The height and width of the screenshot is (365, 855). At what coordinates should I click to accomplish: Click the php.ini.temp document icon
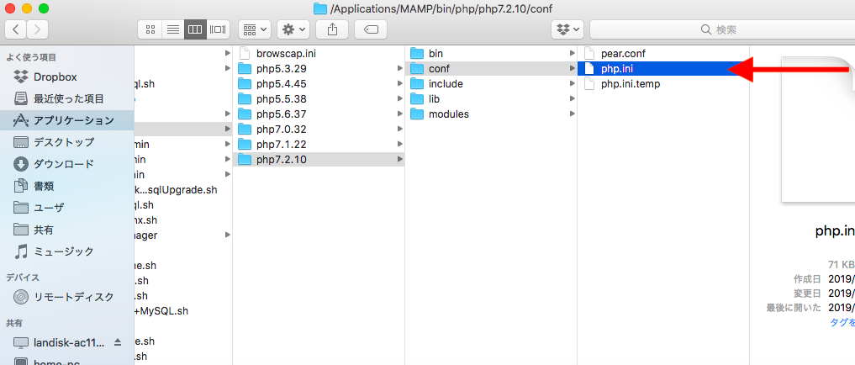point(588,84)
